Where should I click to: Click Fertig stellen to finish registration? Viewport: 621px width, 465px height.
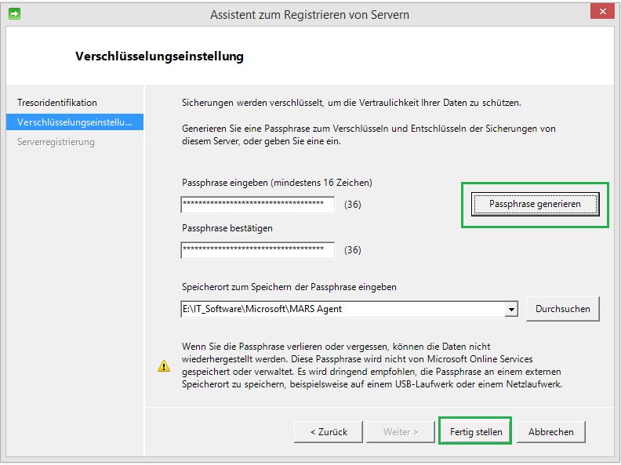pos(476,432)
